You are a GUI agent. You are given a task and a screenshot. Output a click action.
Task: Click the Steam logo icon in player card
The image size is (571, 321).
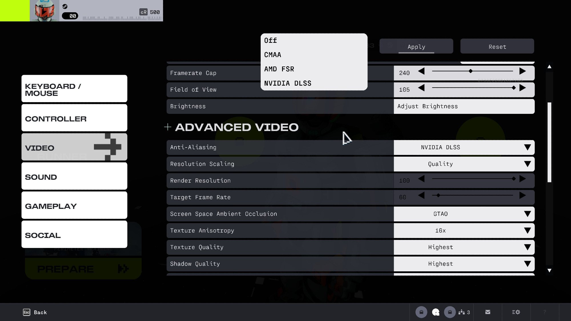65,6
